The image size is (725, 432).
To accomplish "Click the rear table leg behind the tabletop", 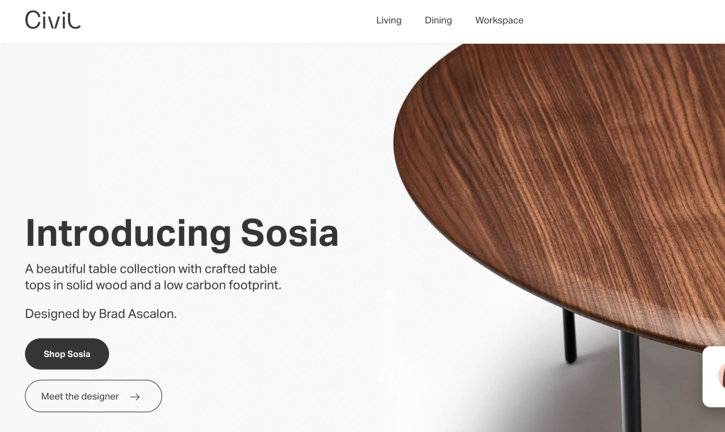I will coord(570,336).
